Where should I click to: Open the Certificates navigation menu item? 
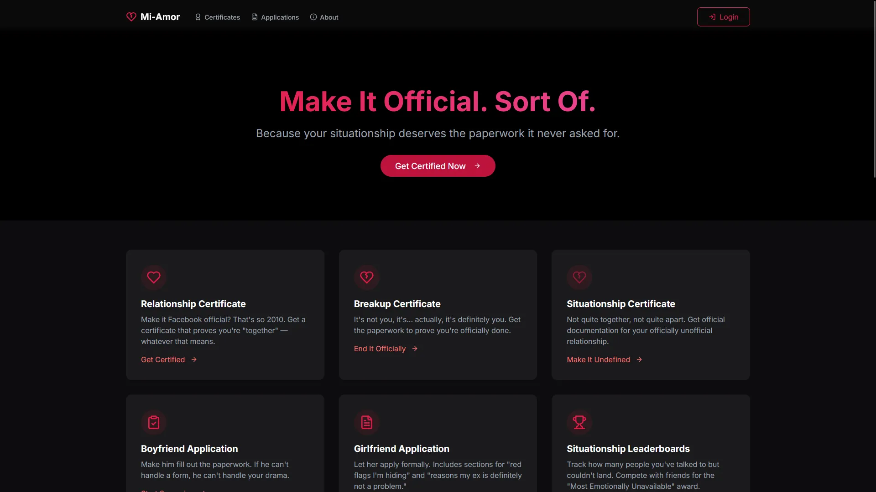click(222, 17)
